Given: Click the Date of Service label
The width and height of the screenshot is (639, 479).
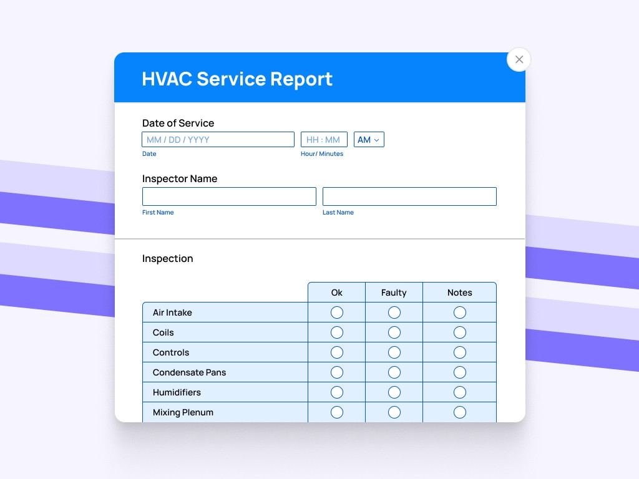Looking at the screenshot, I should click(178, 123).
